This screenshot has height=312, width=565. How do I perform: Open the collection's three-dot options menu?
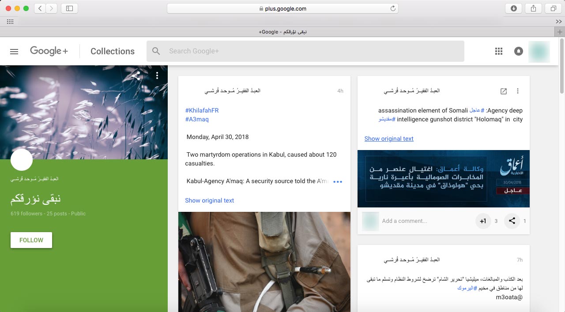[x=157, y=76]
